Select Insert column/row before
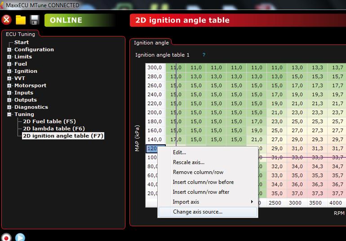Screen dimensions: 346x241 [208, 182]
